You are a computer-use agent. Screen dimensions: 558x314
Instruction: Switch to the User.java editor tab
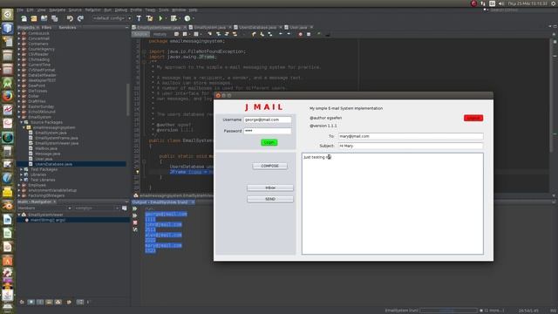tap(298, 27)
